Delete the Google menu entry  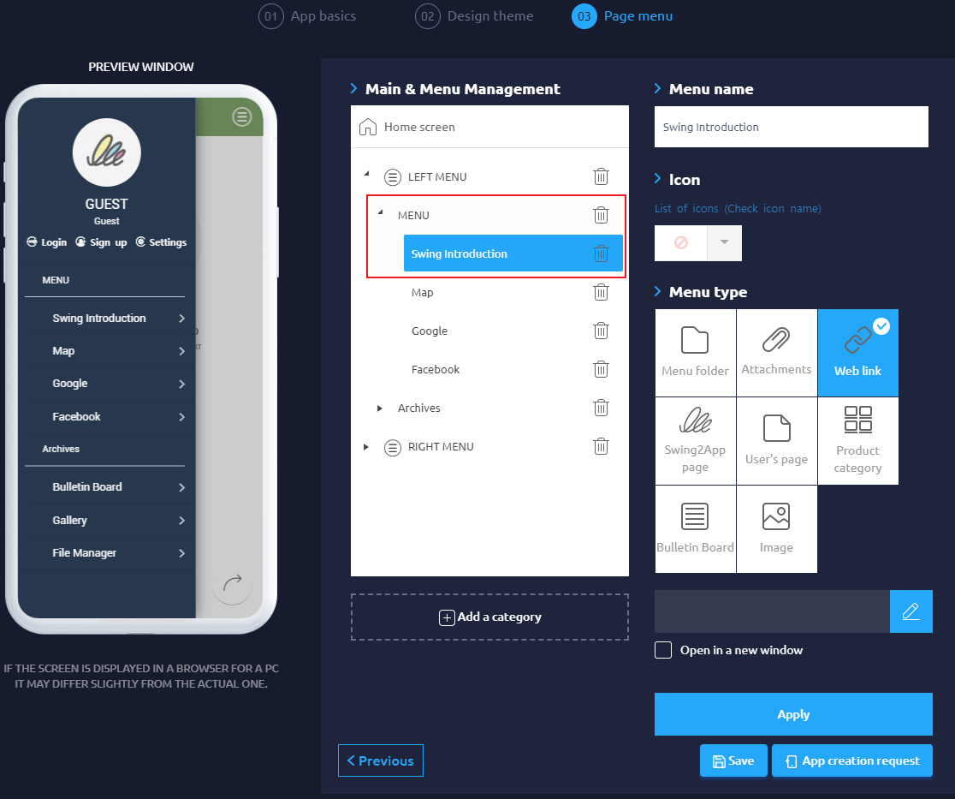coord(601,331)
